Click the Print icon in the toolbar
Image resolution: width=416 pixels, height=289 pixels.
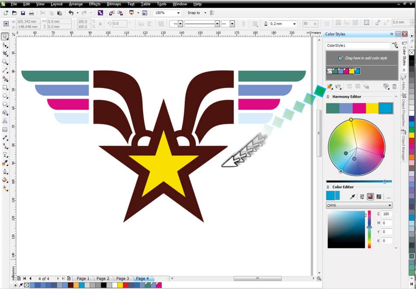click(31, 13)
